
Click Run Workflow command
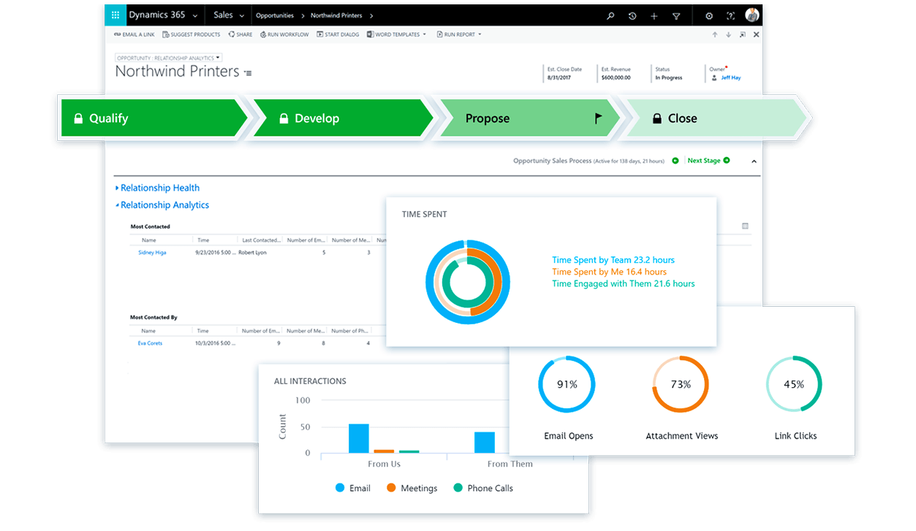tap(284, 34)
